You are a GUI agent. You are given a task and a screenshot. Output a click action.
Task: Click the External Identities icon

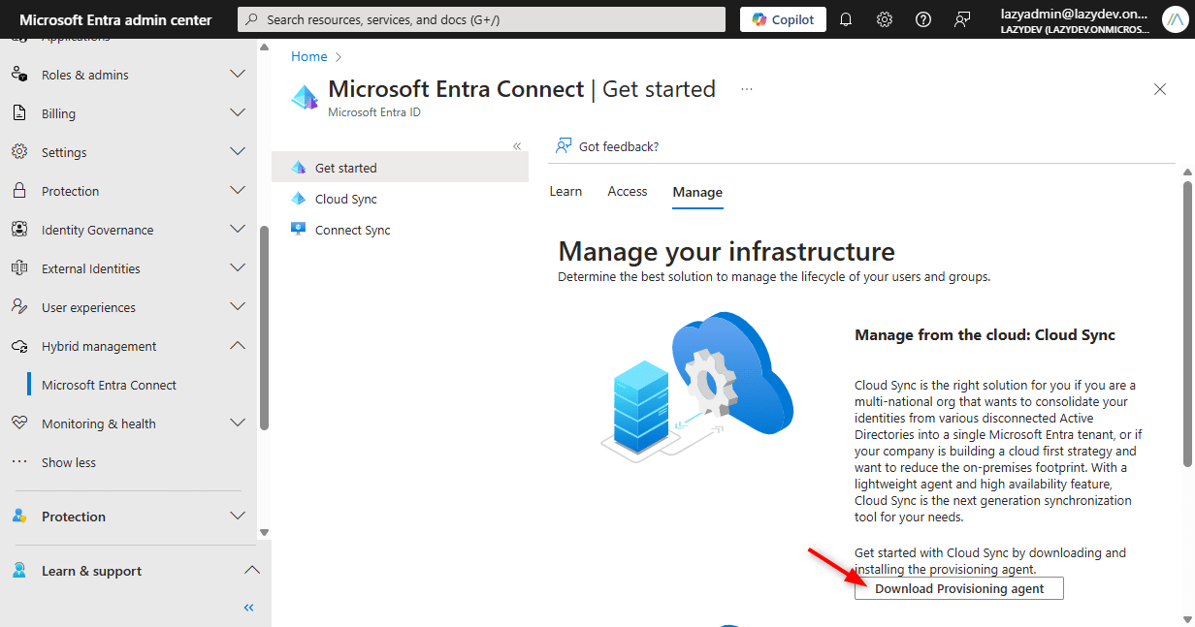19,268
